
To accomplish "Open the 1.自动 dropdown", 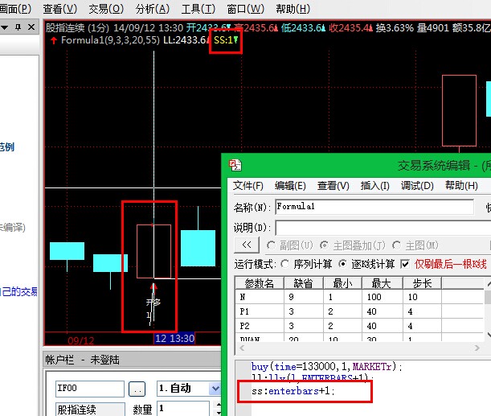I will click(215, 389).
